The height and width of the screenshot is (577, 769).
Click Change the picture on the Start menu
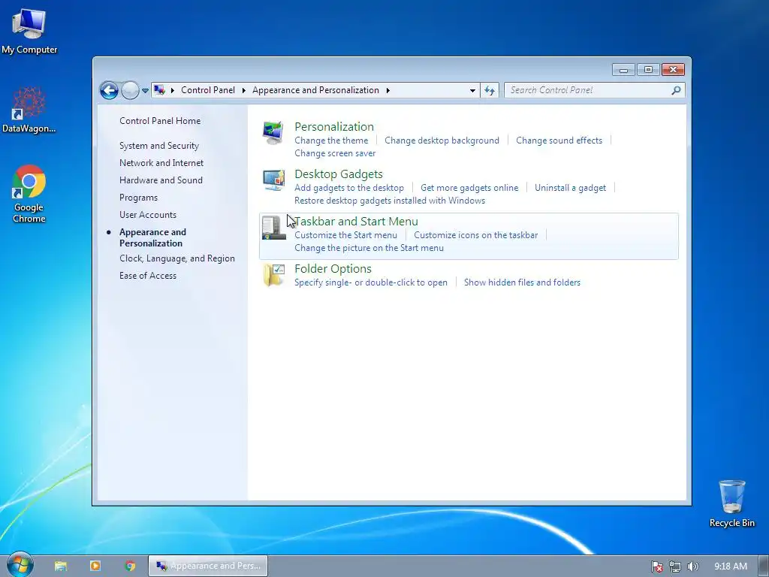click(369, 248)
